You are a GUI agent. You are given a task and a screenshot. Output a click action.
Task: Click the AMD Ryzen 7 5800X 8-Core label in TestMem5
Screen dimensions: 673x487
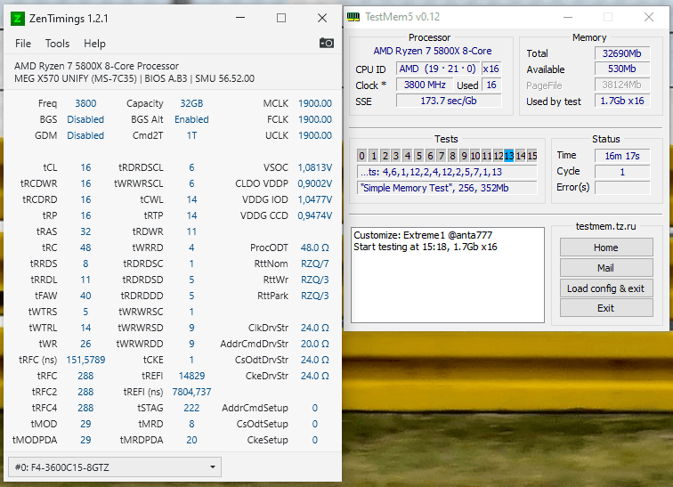point(433,51)
